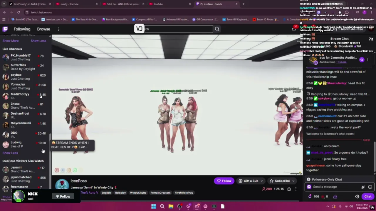
Task: Open the FemaleCreators tag
Action: (160, 193)
